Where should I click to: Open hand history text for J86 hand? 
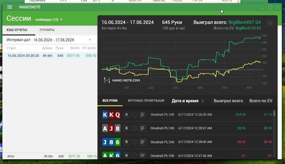142,142
